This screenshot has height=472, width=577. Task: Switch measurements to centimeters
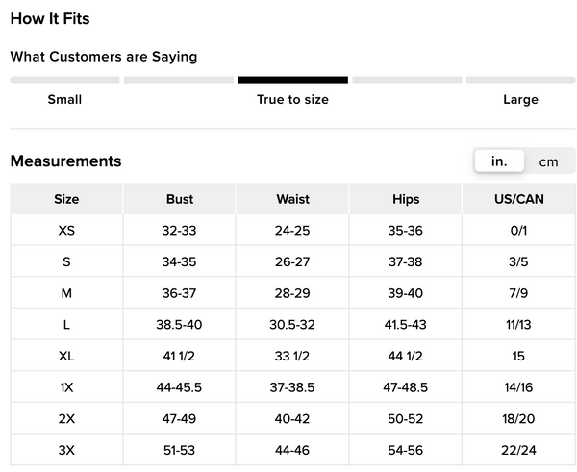coord(548,161)
